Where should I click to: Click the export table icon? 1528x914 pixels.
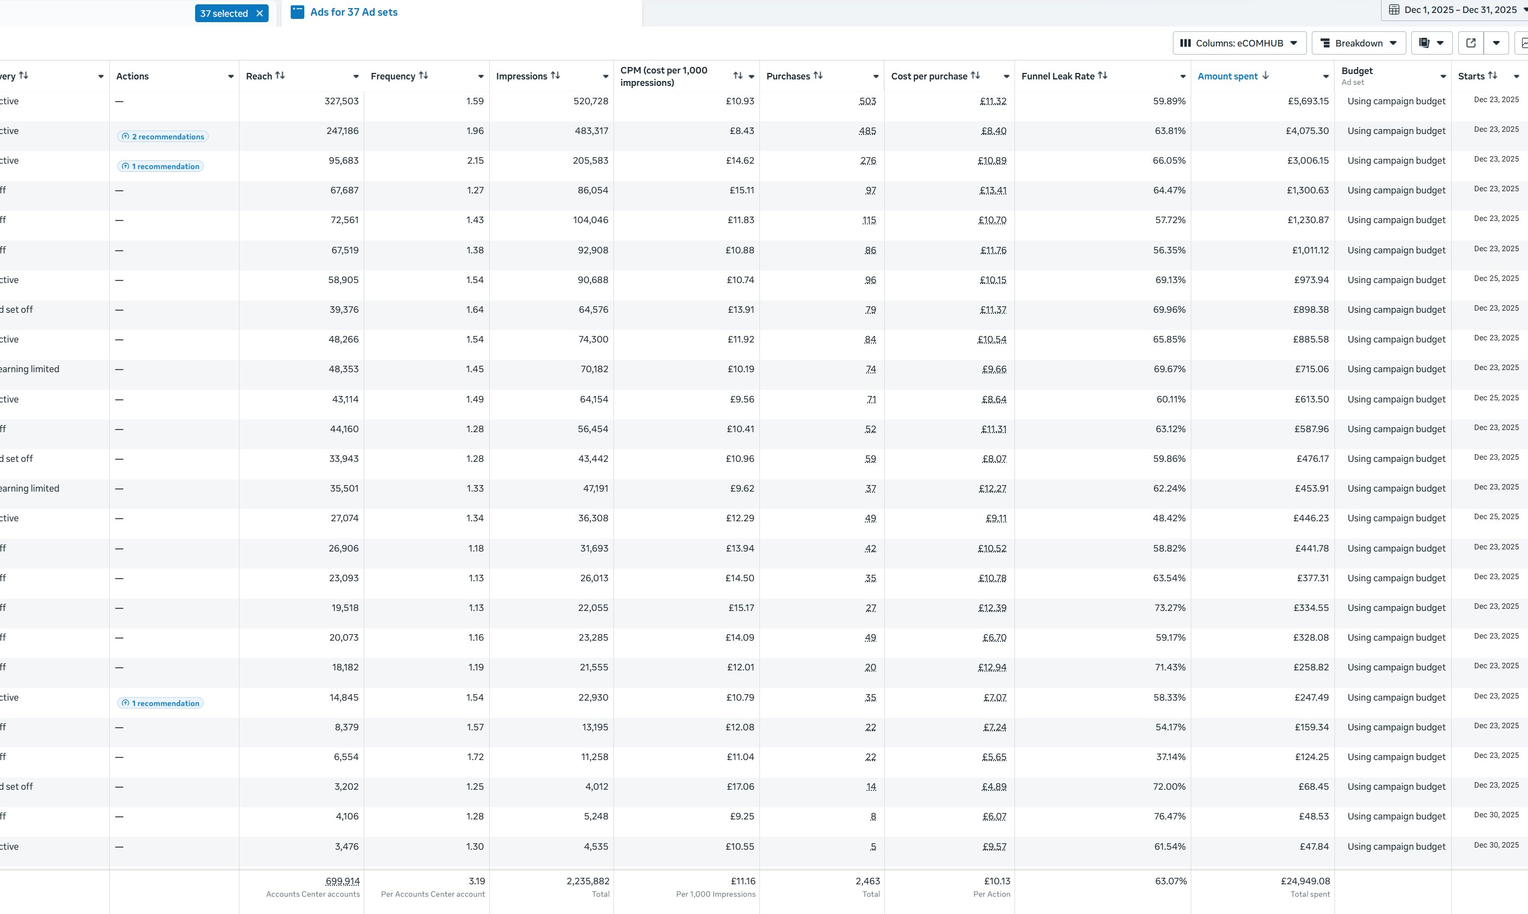tap(1470, 43)
